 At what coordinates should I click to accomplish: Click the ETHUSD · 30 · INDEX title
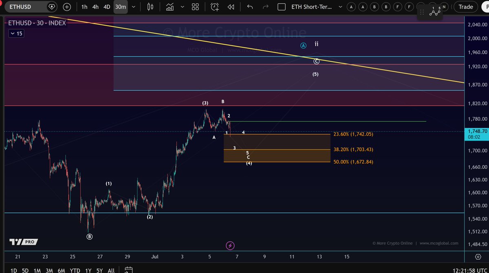[x=37, y=23]
